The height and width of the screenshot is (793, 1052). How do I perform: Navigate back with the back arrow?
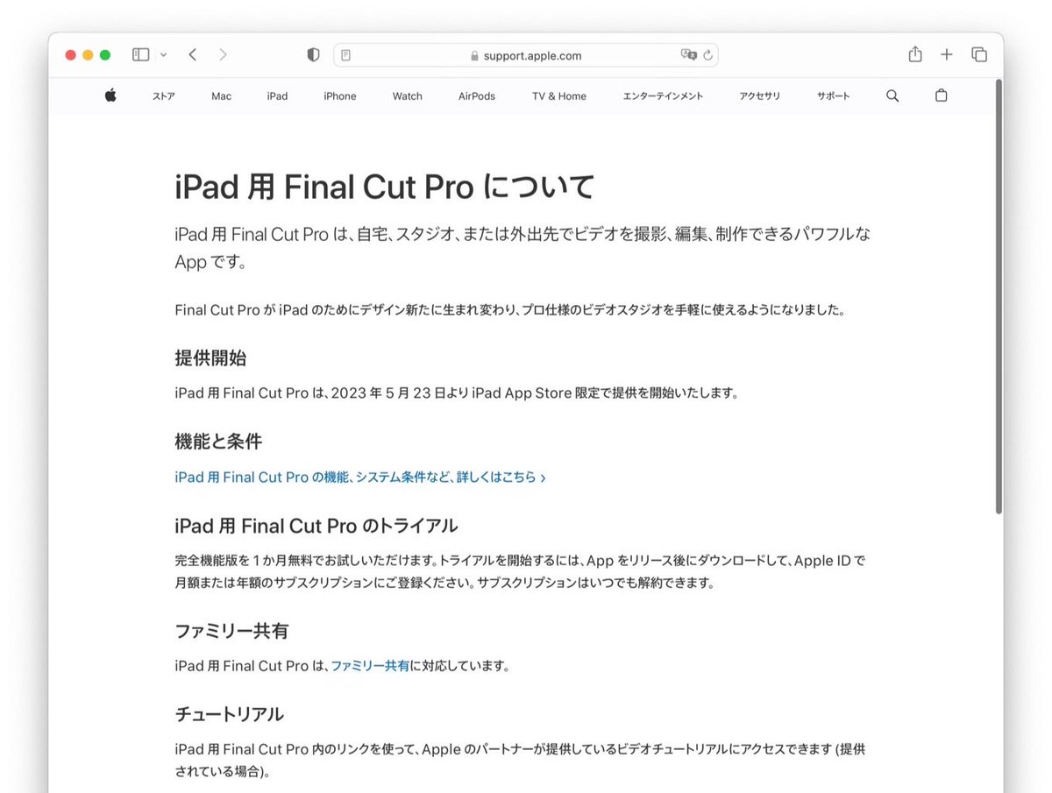coord(192,54)
